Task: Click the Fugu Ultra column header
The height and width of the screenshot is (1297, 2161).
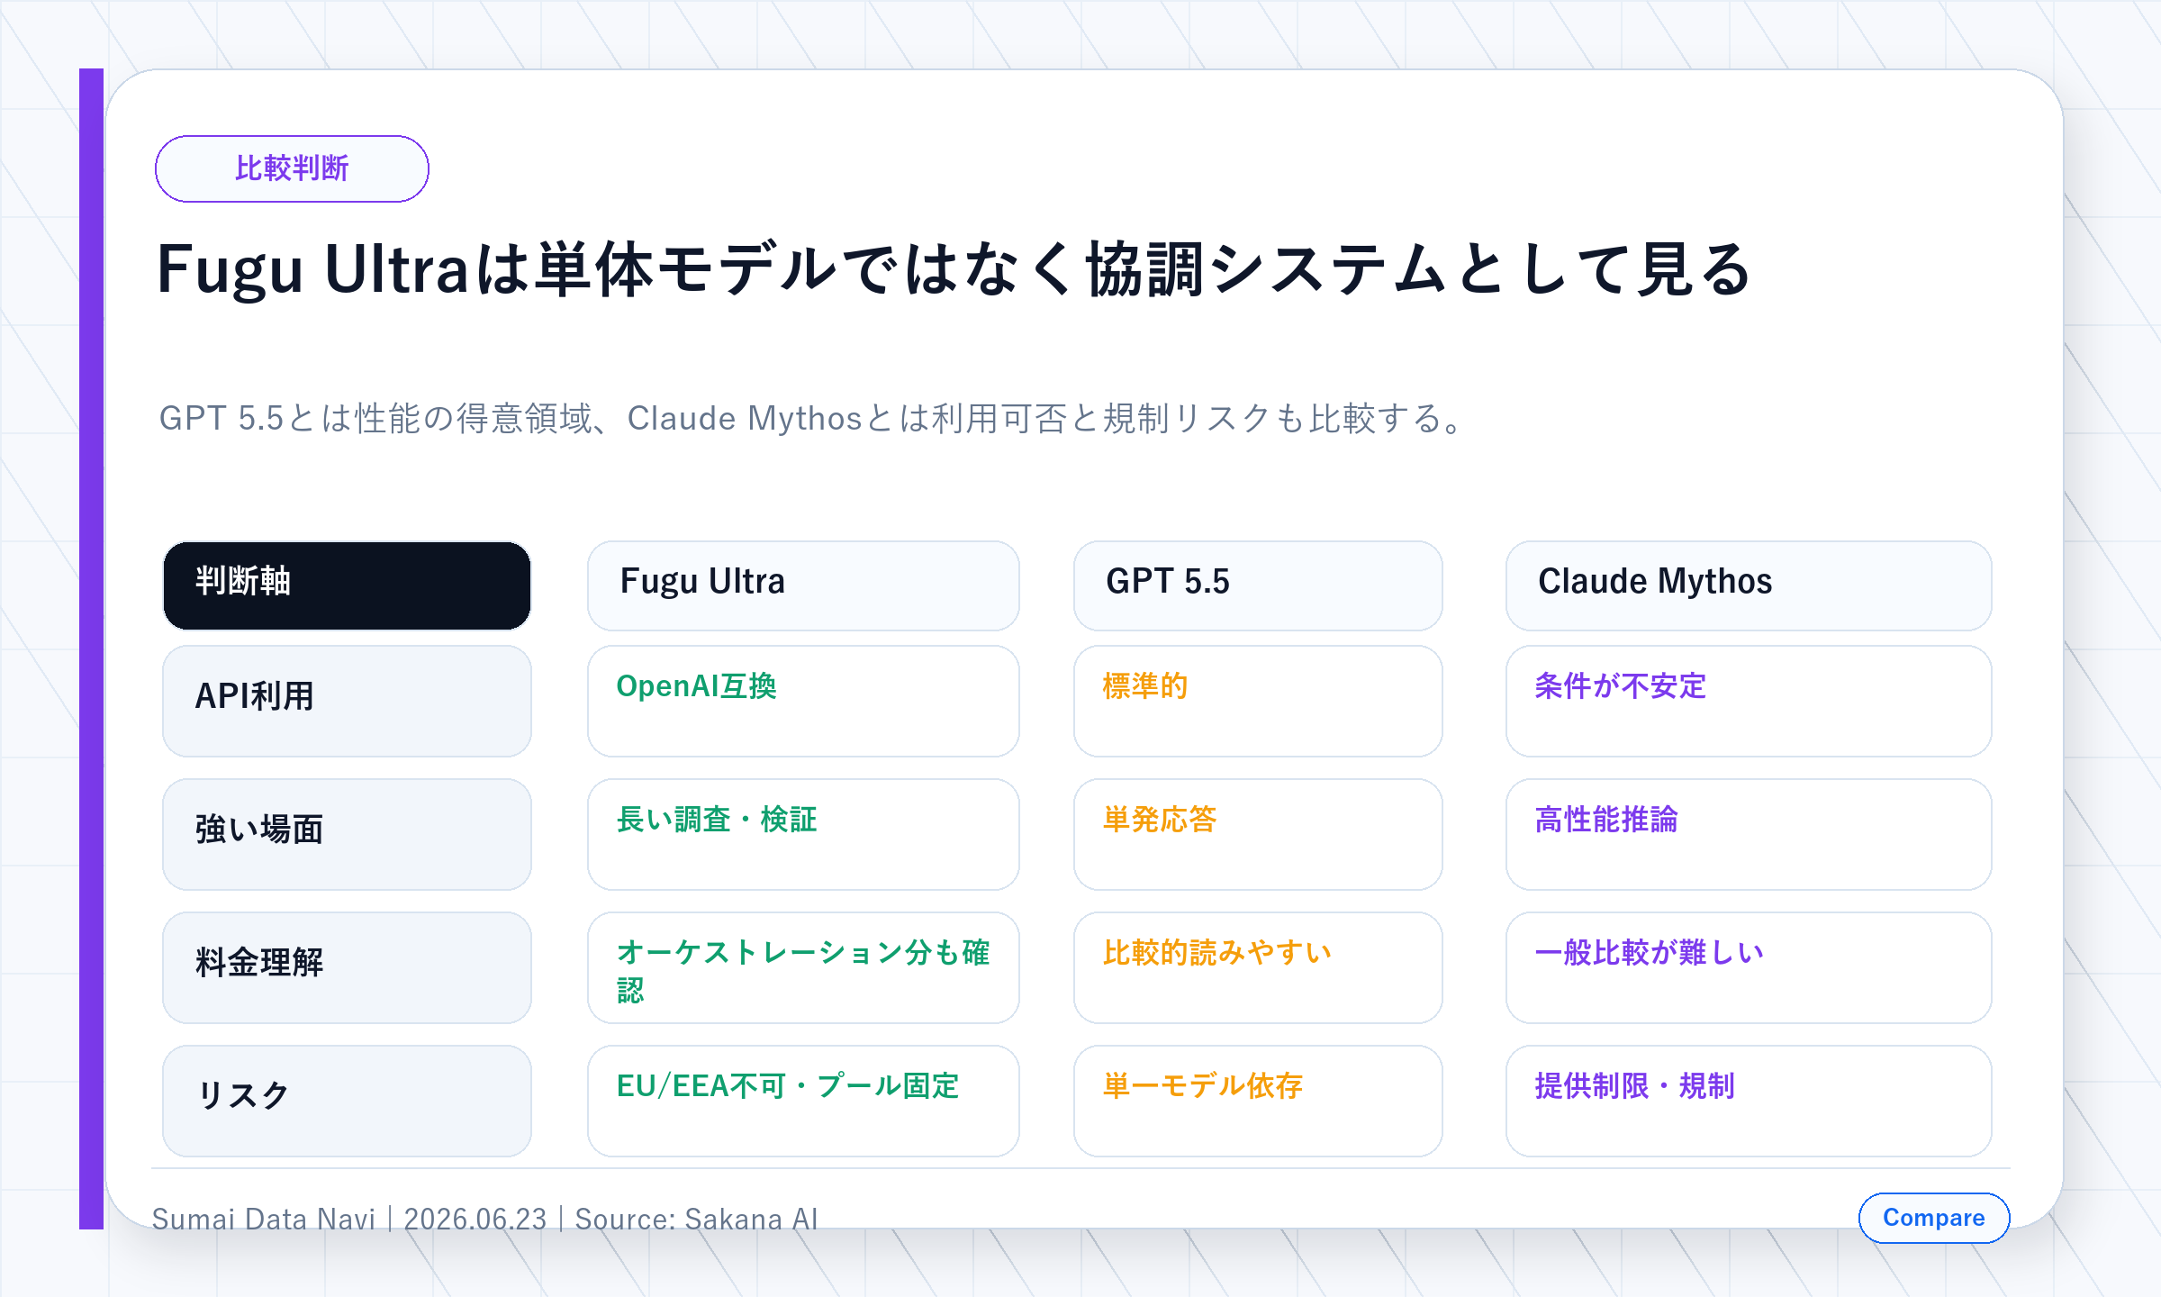Action: (803, 585)
